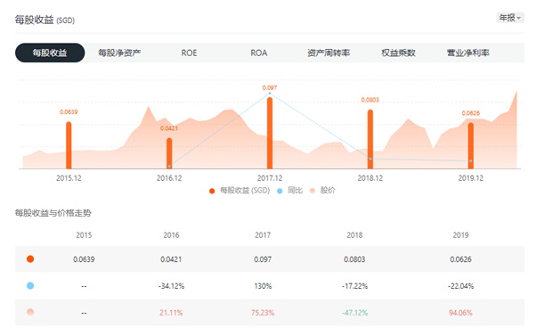Click the 2016.12 orange bar
536x336 pixels.
169,153
